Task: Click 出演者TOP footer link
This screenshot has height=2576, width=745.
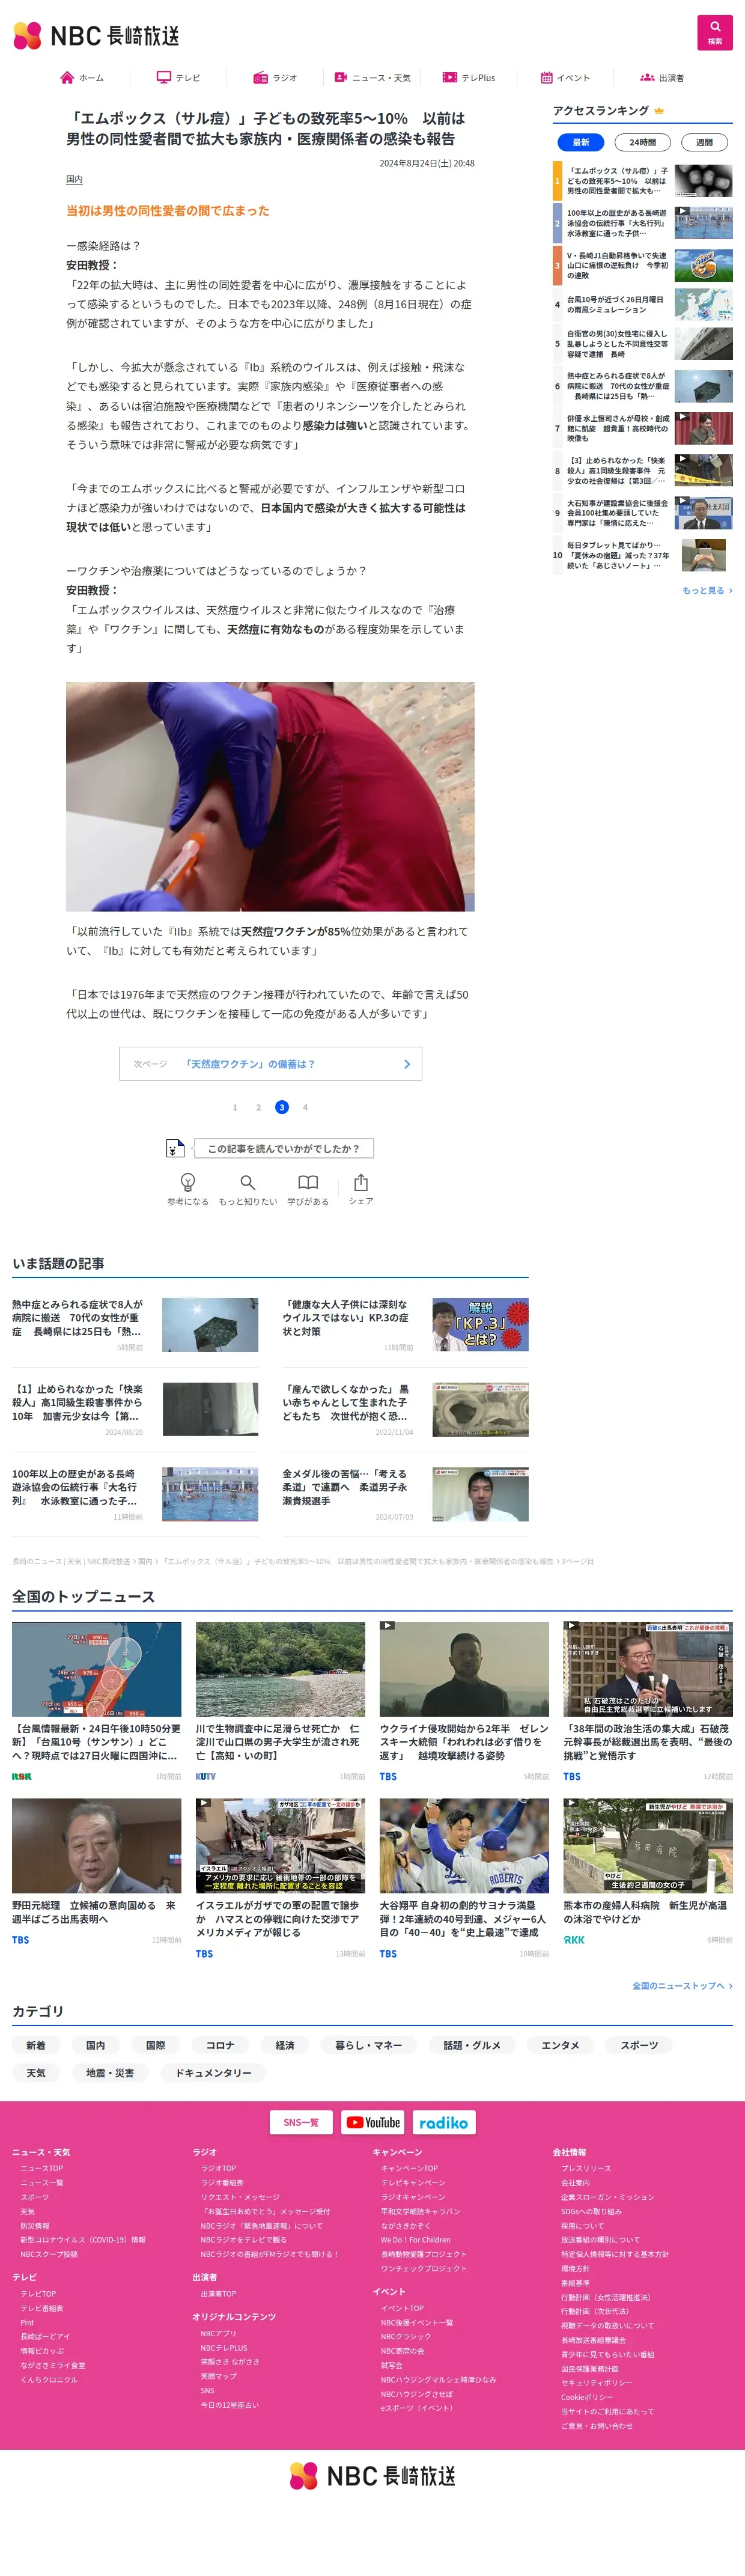Action: point(219,2293)
